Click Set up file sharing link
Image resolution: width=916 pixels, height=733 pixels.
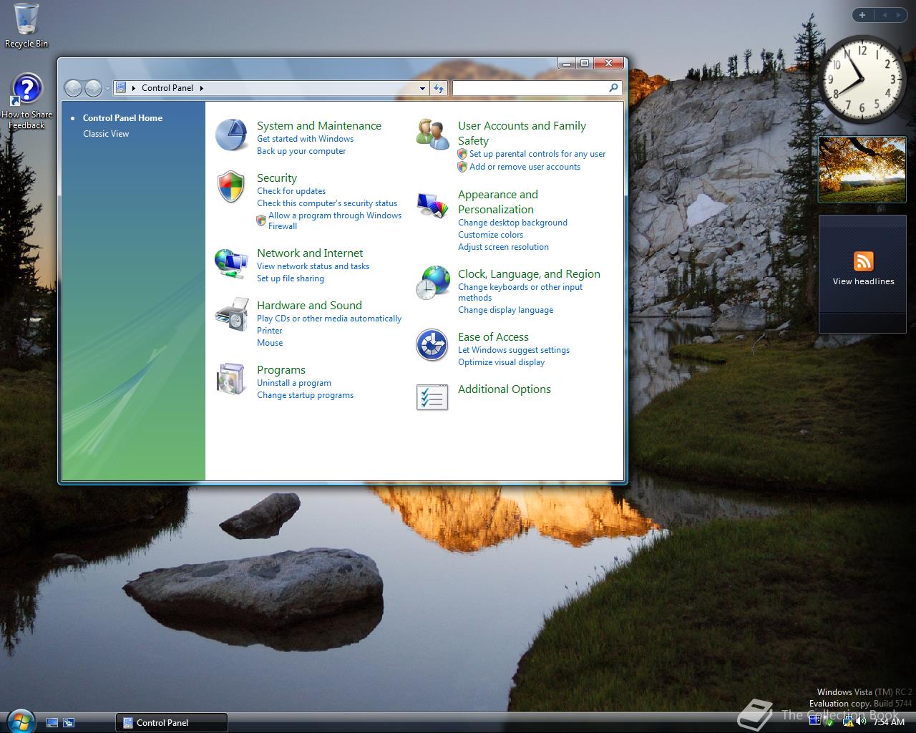click(x=291, y=278)
